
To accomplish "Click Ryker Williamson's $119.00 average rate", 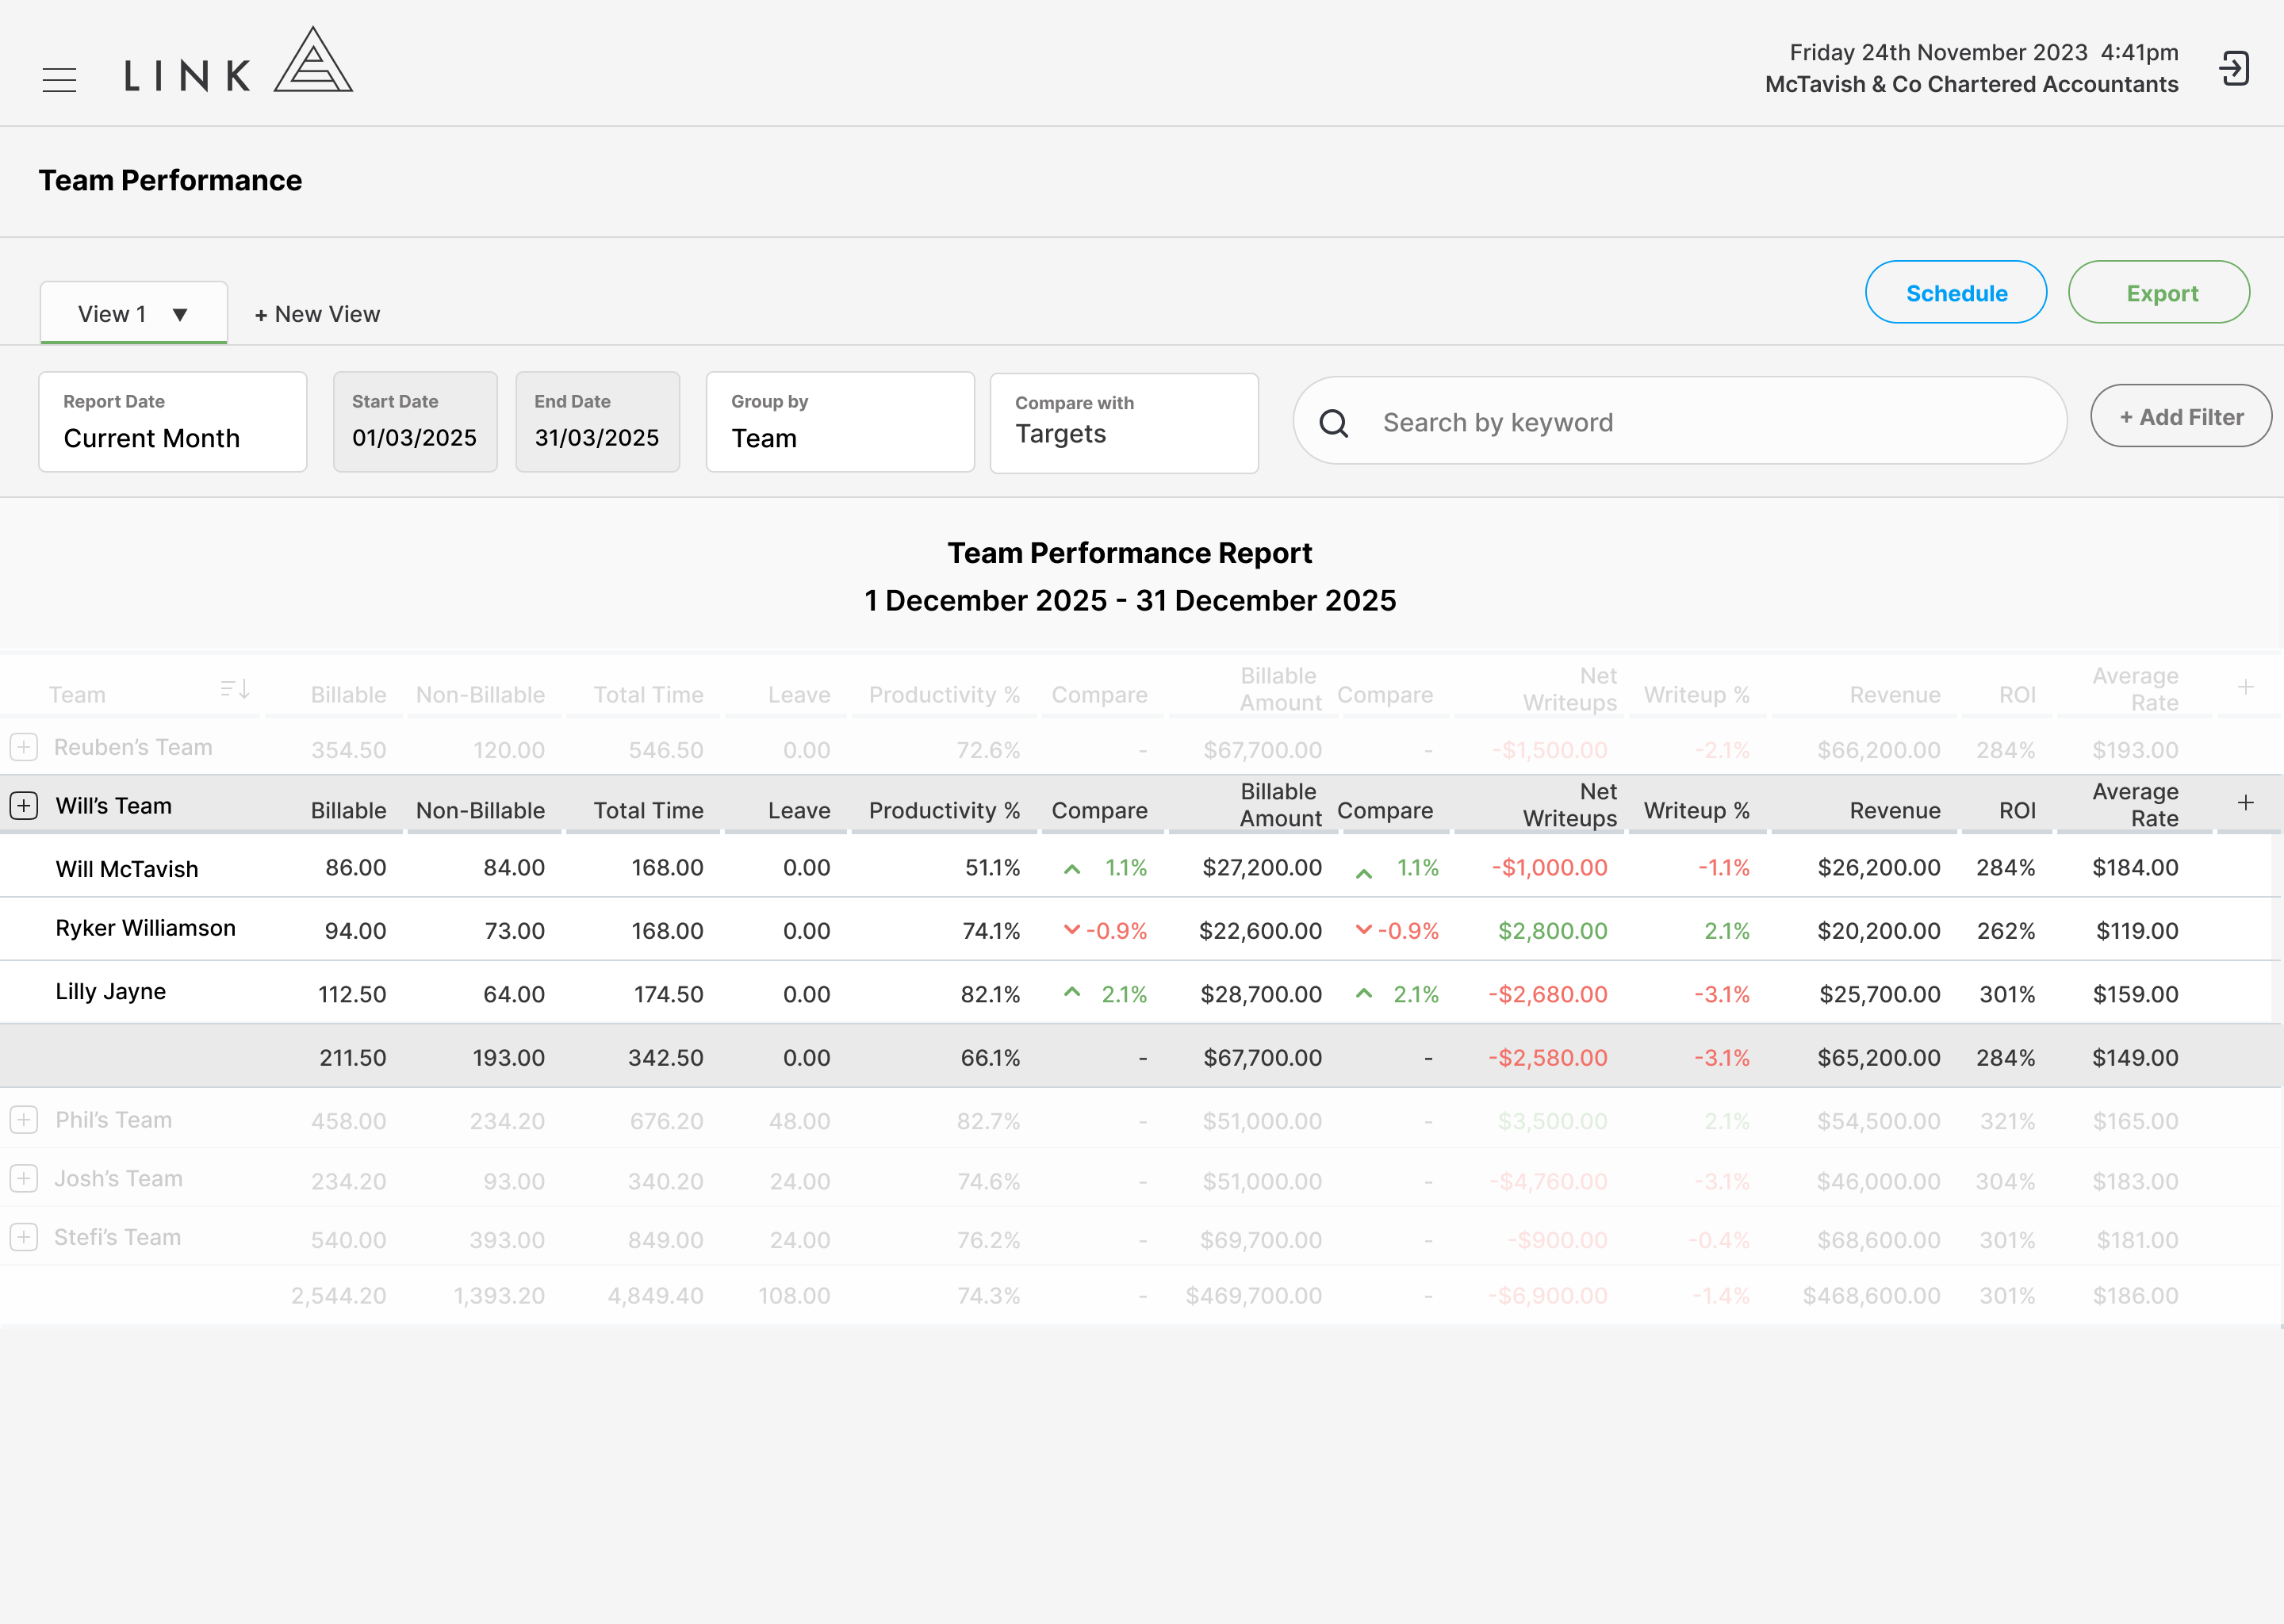I will 2137,931.
